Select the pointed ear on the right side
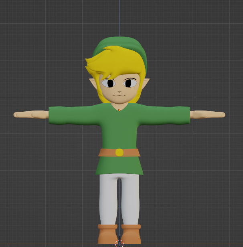The width and height of the screenshot is (243, 247). (x=145, y=83)
